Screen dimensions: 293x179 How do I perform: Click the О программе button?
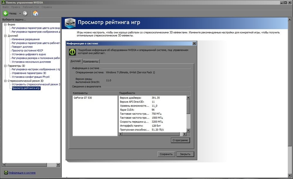(180, 140)
